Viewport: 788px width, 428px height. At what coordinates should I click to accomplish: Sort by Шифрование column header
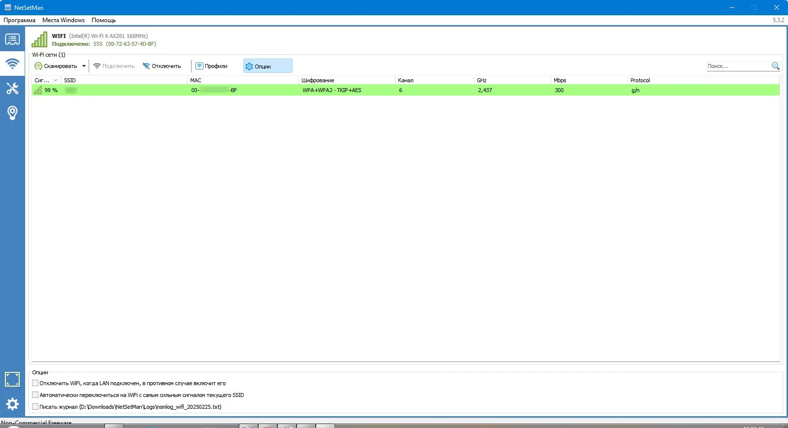point(347,80)
